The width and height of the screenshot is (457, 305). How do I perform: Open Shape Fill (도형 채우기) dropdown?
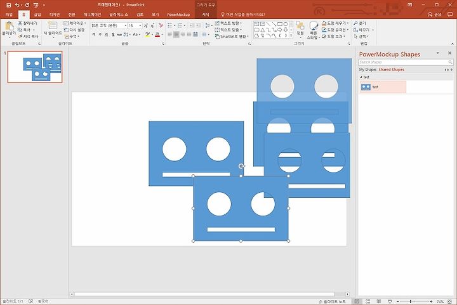point(335,23)
